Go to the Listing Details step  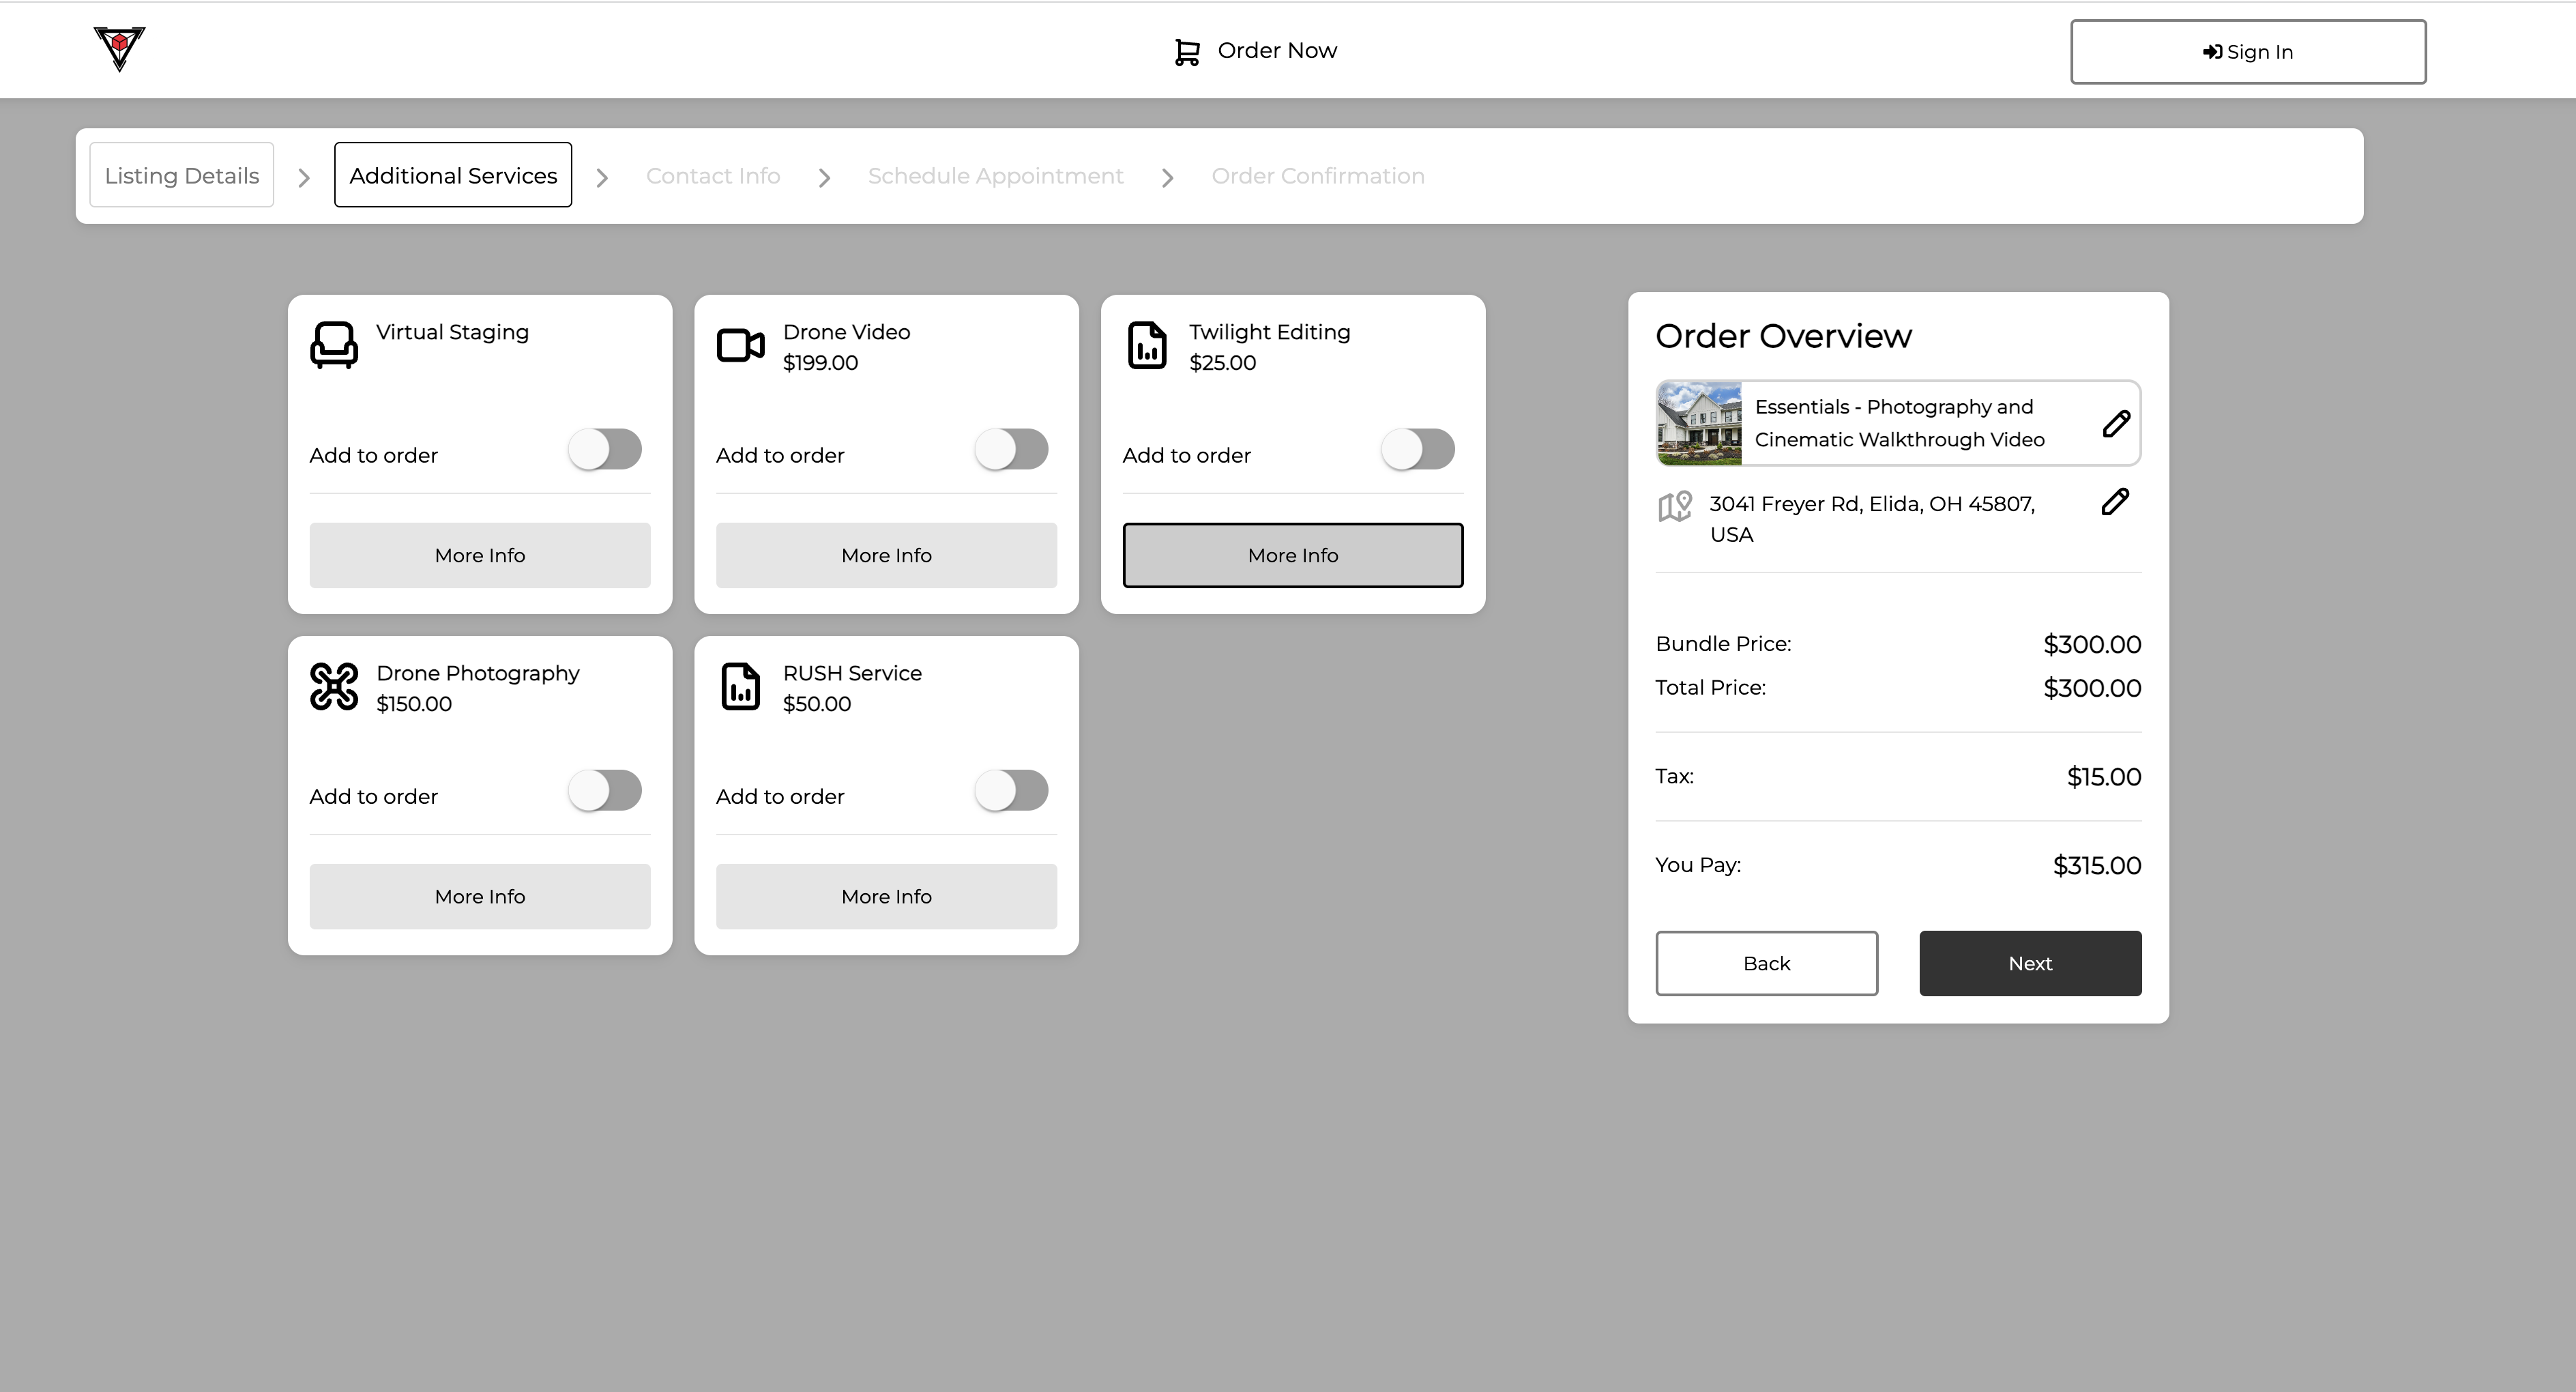[x=182, y=175]
